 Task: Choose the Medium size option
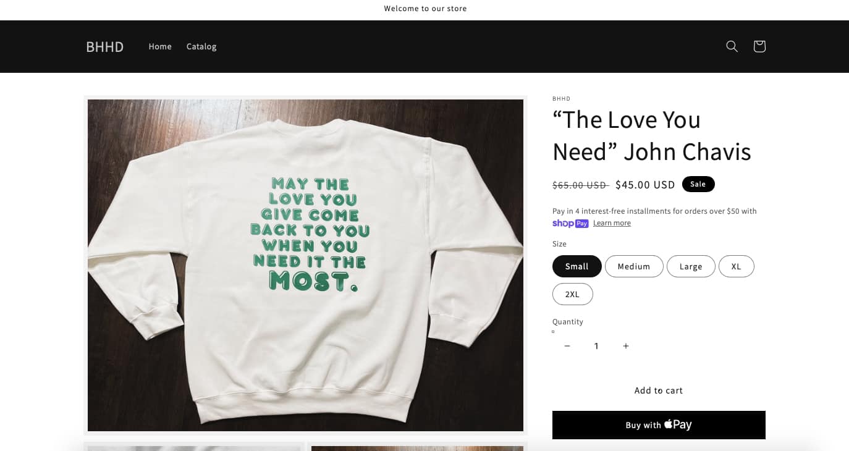click(x=634, y=266)
